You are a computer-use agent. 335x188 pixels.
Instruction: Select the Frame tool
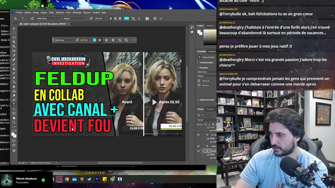pos(14,51)
